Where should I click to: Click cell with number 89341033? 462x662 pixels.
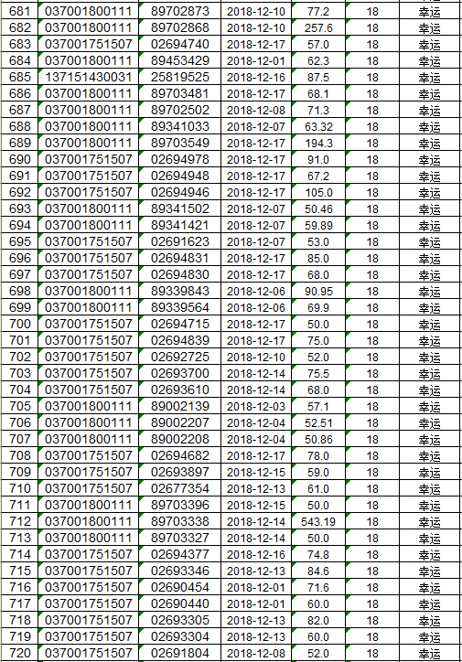(x=180, y=127)
